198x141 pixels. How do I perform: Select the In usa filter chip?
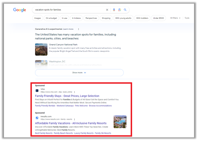(64, 18)
